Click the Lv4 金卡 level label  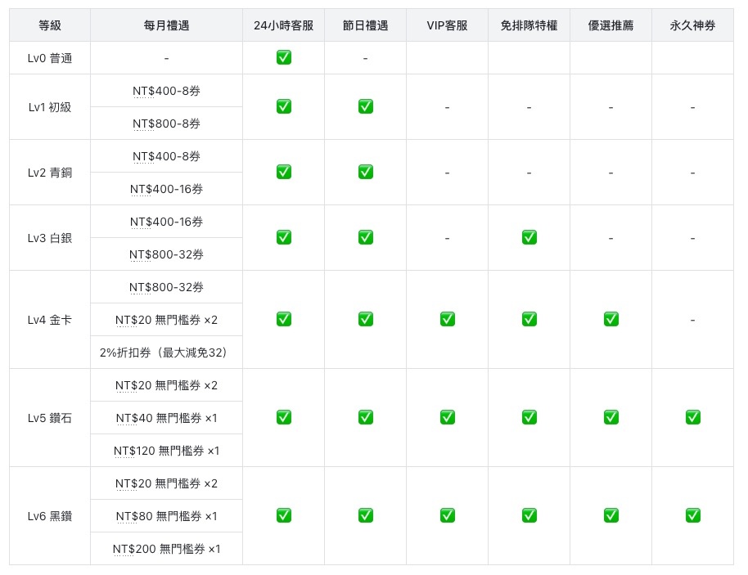click(50, 320)
